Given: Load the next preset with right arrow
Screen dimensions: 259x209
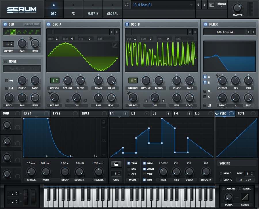Looking at the screenshot, I should [204, 5].
